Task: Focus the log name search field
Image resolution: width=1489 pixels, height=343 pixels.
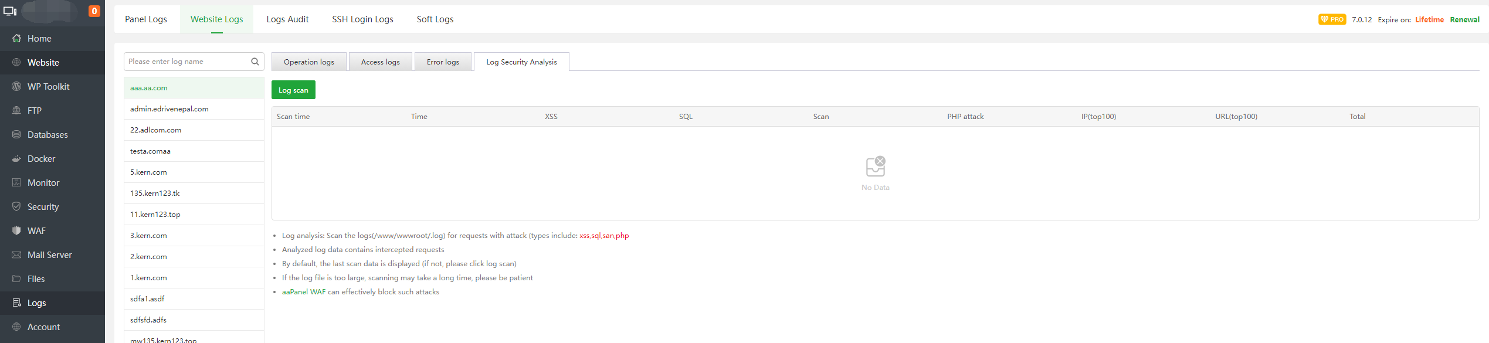Action: (194, 62)
